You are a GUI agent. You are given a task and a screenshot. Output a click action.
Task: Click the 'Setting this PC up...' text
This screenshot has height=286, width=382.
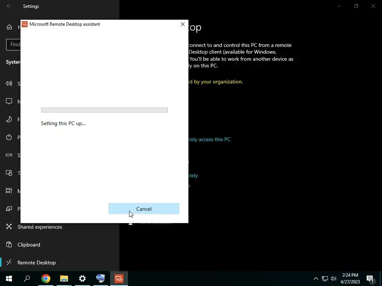coord(63,123)
